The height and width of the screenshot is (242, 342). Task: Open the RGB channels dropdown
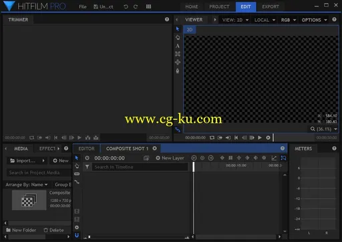click(x=289, y=20)
